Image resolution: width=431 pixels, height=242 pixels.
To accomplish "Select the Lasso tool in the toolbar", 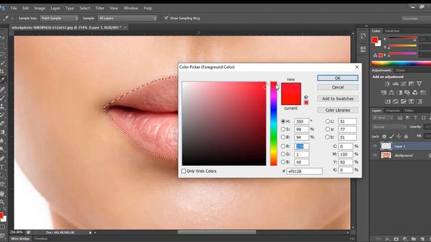I will click(3, 54).
